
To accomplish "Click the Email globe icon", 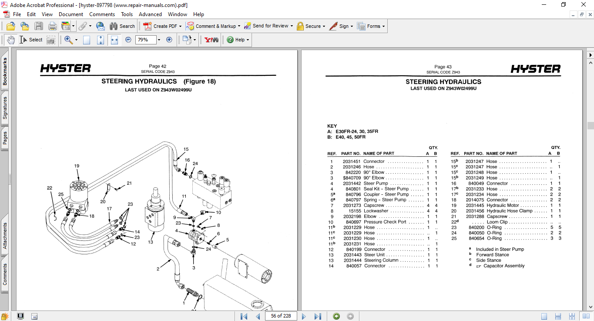I will (x=100, y=26).
